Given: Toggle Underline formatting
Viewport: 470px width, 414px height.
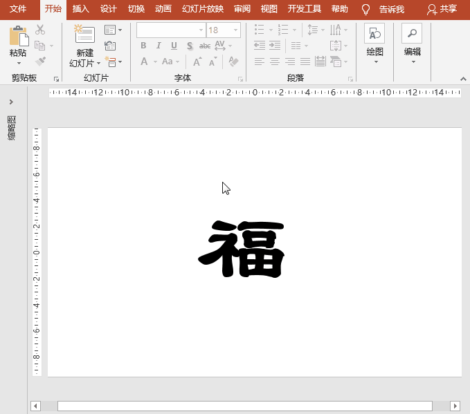Looking at the screenshot, I should (x=174, y=46).
